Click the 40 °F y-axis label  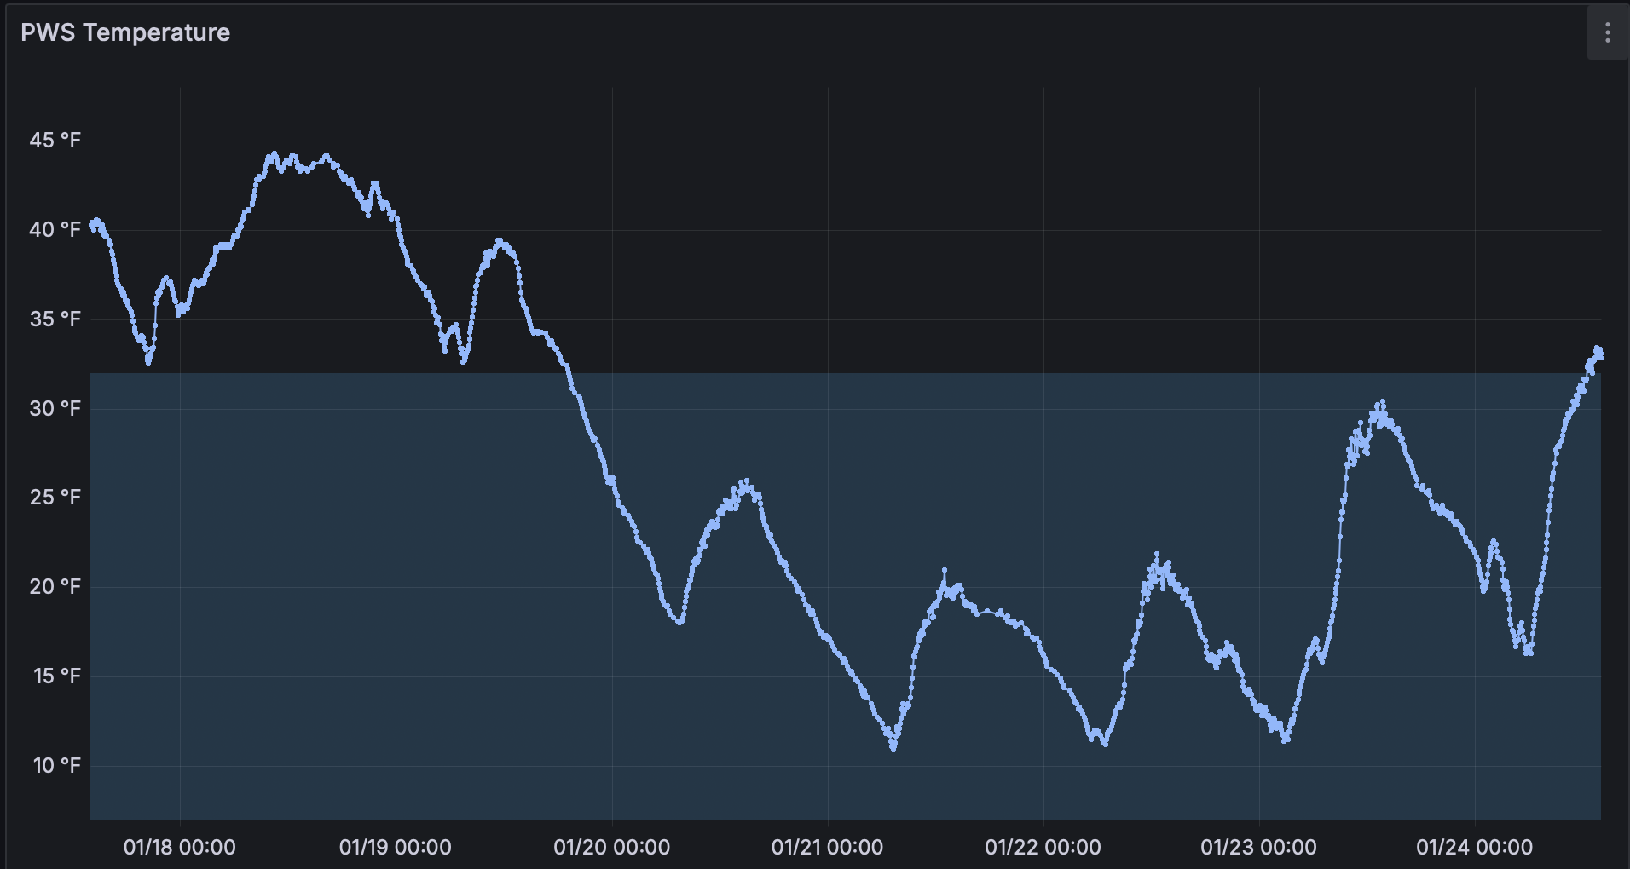tap(55, 230)
